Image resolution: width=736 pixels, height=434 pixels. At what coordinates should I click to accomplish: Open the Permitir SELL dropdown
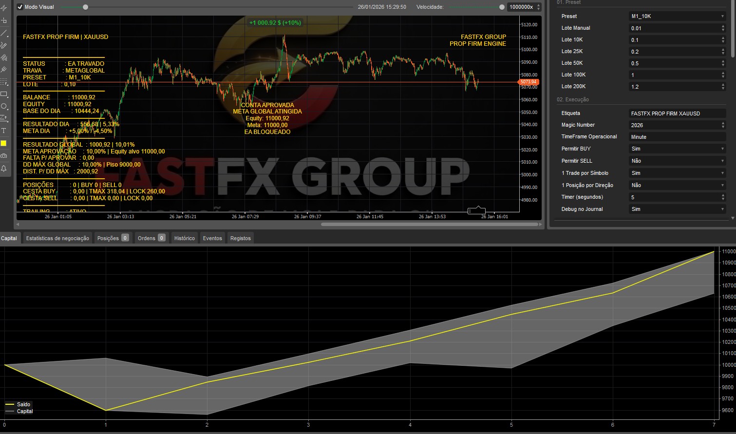[677, 161]
